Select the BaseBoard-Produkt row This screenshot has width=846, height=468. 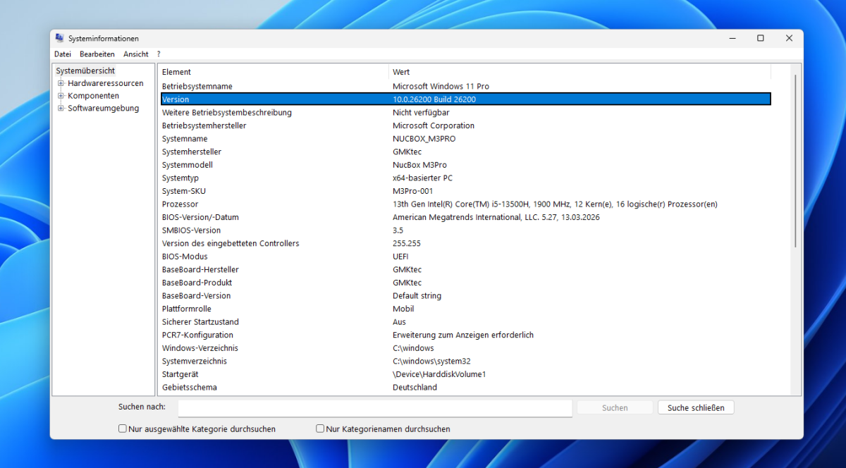(x=465, y=283)
